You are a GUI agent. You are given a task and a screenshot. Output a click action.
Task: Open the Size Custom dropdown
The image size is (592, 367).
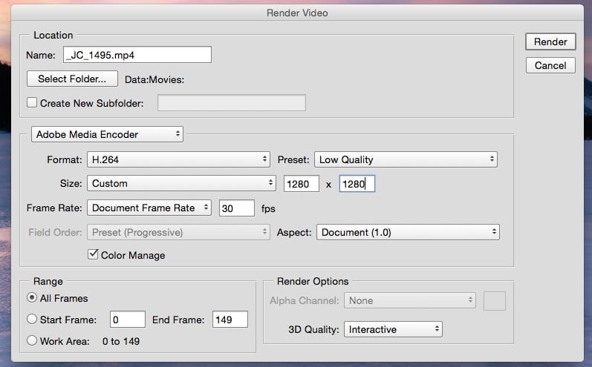pos(181,183)
